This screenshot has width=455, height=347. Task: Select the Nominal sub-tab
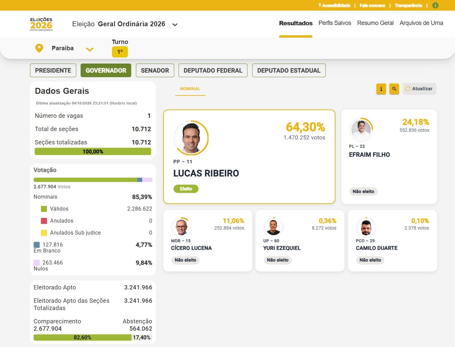pos(190,89)
